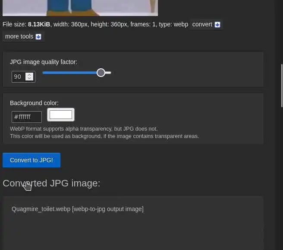Click the convert blue arrow icon
283x250 pixels.
tap(217, 24)
